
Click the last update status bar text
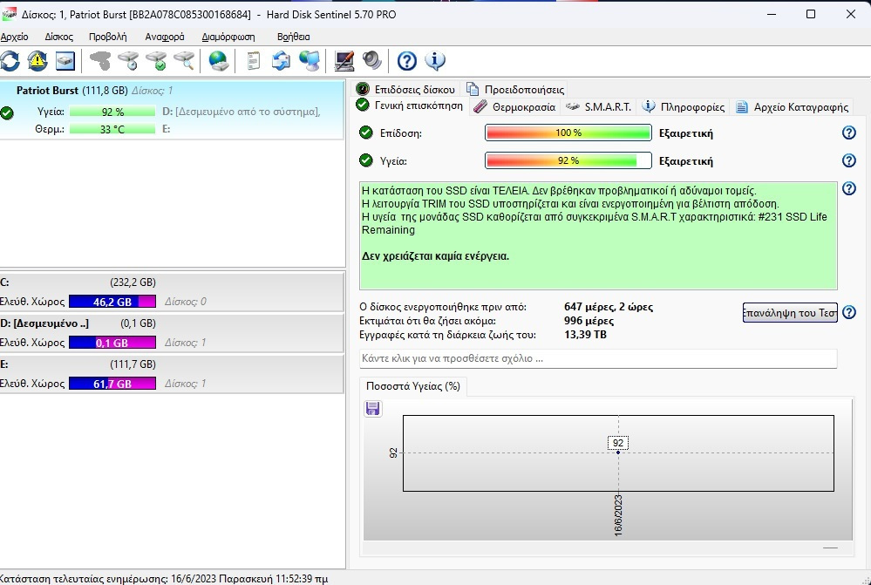coord(164,578)
